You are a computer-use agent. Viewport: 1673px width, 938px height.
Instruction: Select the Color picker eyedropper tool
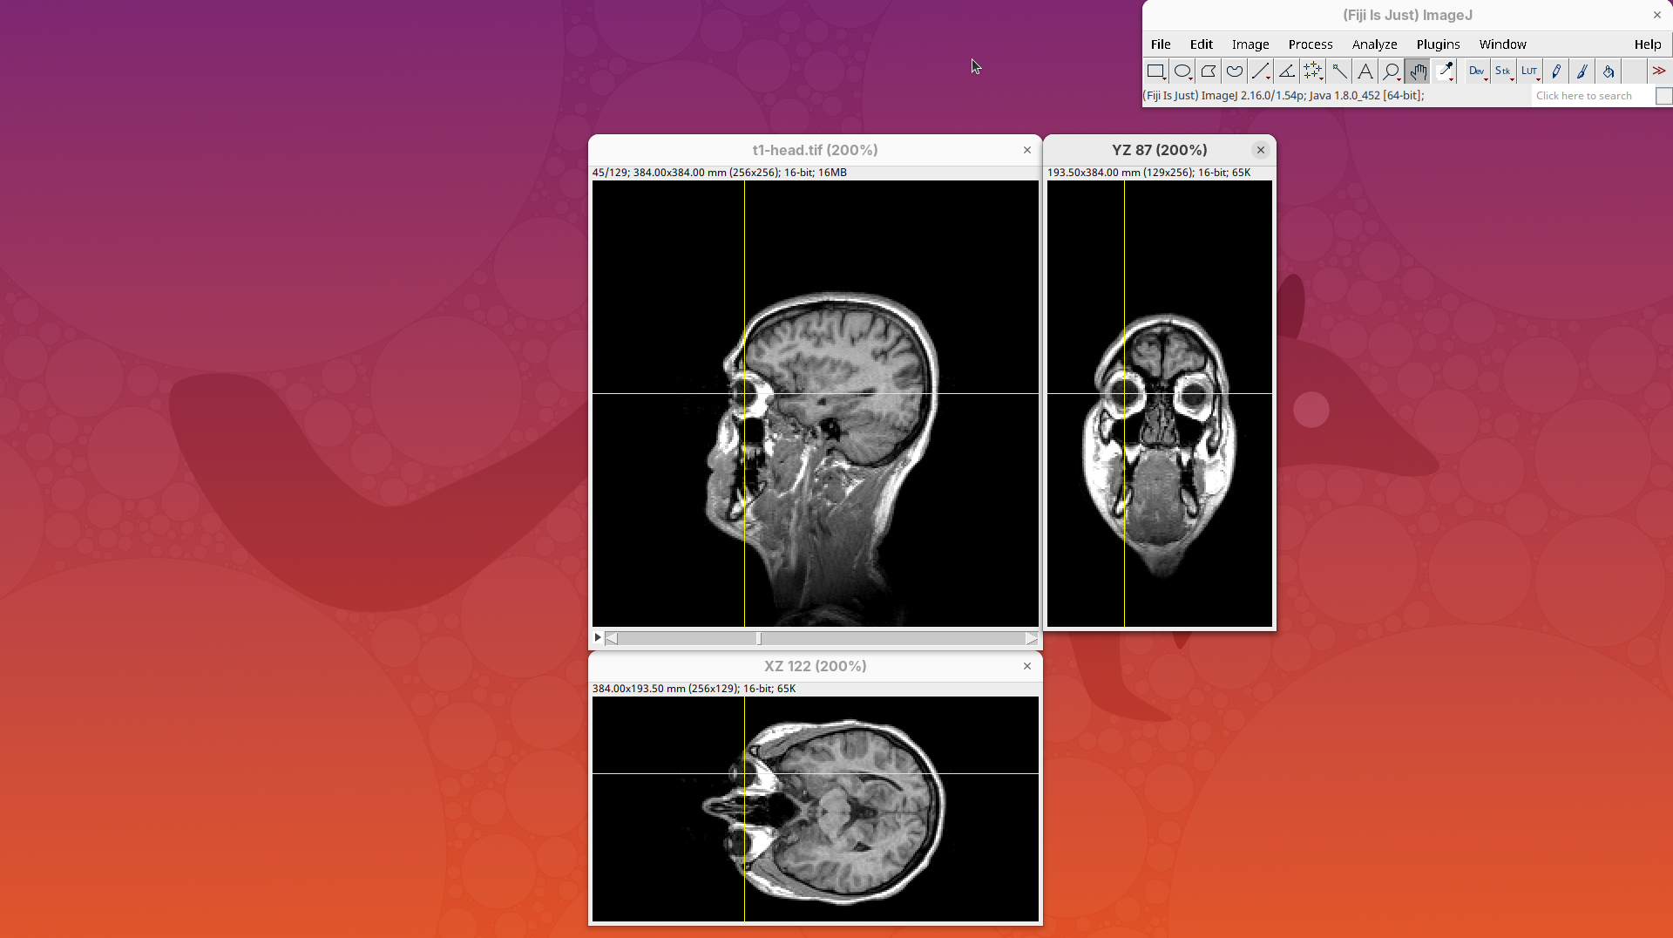pos(1445,71)
